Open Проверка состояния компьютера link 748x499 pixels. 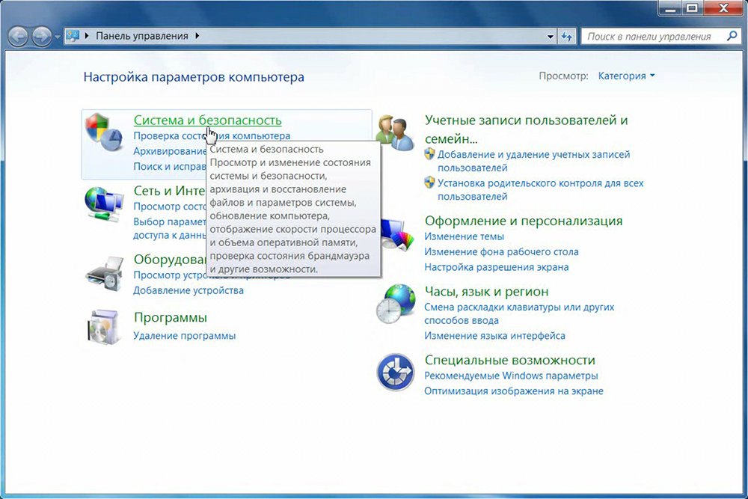[212, 136]
